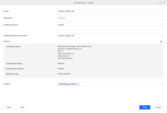Test the data source connection
The image size is (167, 113).
click(x=22, y=107)
